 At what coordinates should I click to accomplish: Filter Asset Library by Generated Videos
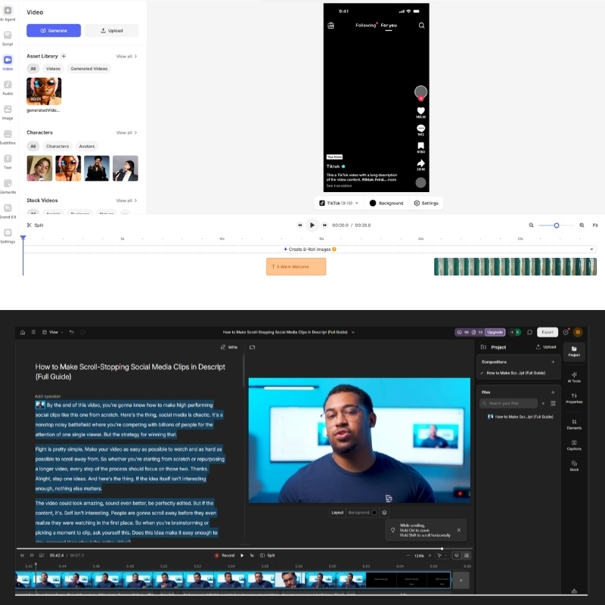point(89,69)
